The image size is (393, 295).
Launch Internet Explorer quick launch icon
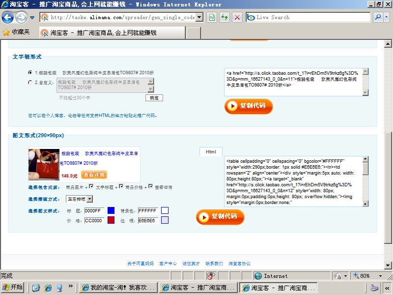(48, 288)
